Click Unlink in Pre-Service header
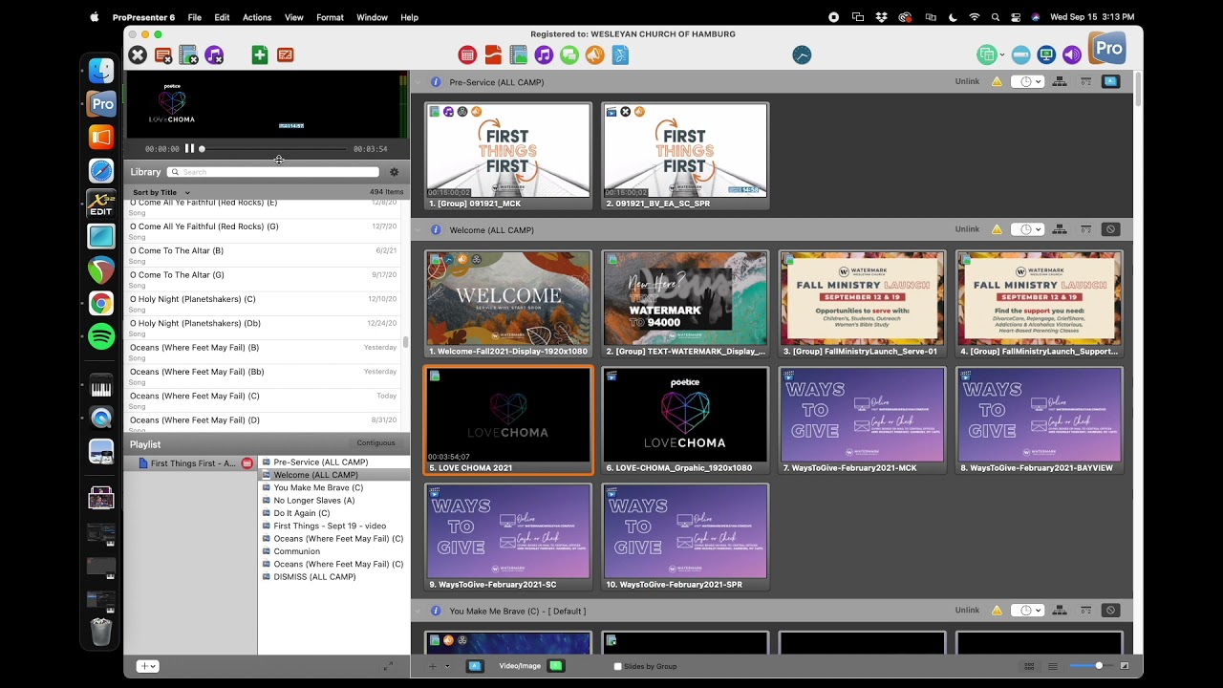 click(x=967, y=82)
